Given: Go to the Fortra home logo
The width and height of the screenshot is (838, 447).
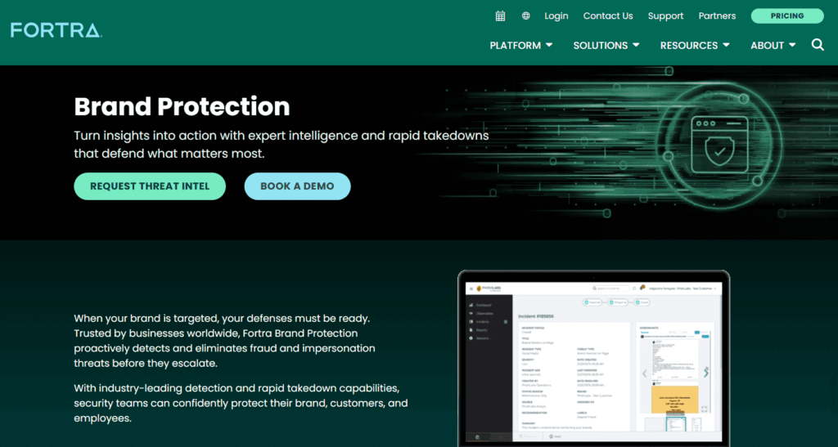Looking at the screenshot, I should (x=56, y=30).
